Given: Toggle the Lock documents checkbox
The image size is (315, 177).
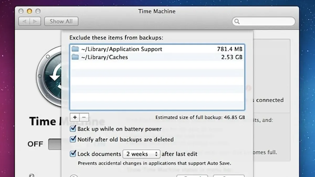Looking at the screenshot, I should click(73, 154).
